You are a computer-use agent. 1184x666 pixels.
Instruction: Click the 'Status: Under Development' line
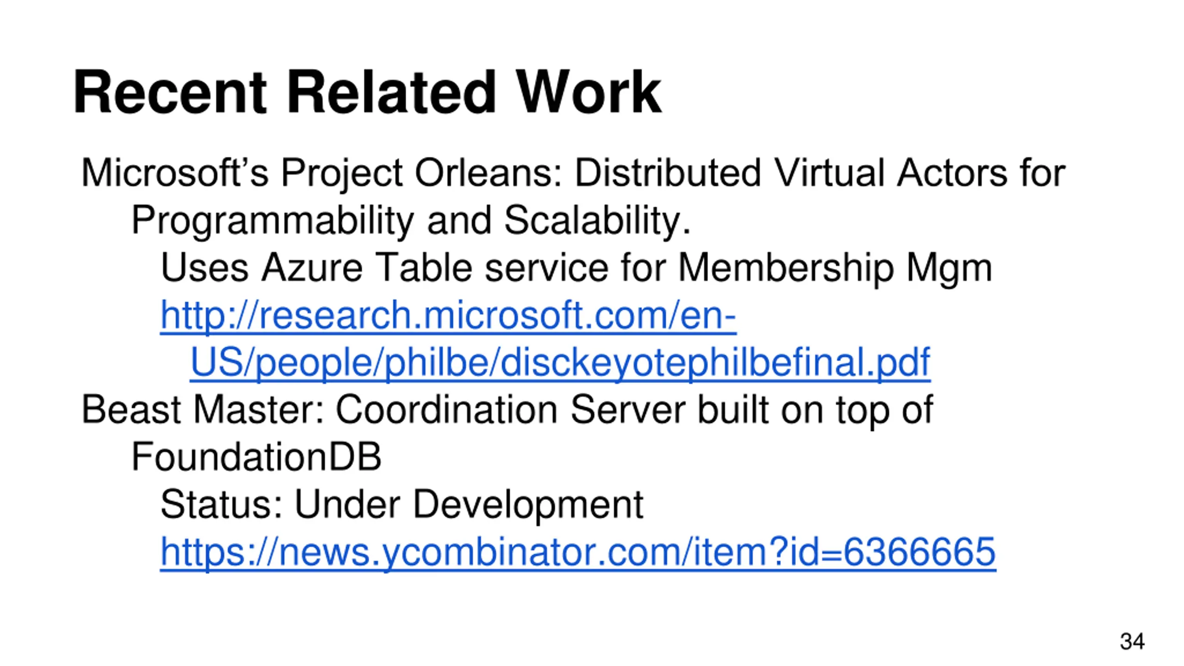point(401,504)
